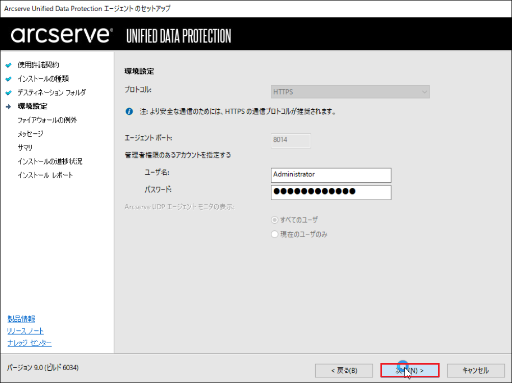Viewport: 512px width, 383px height.
Task: Click the エージェント ポート field showing 8014
Action: point(291,140)
